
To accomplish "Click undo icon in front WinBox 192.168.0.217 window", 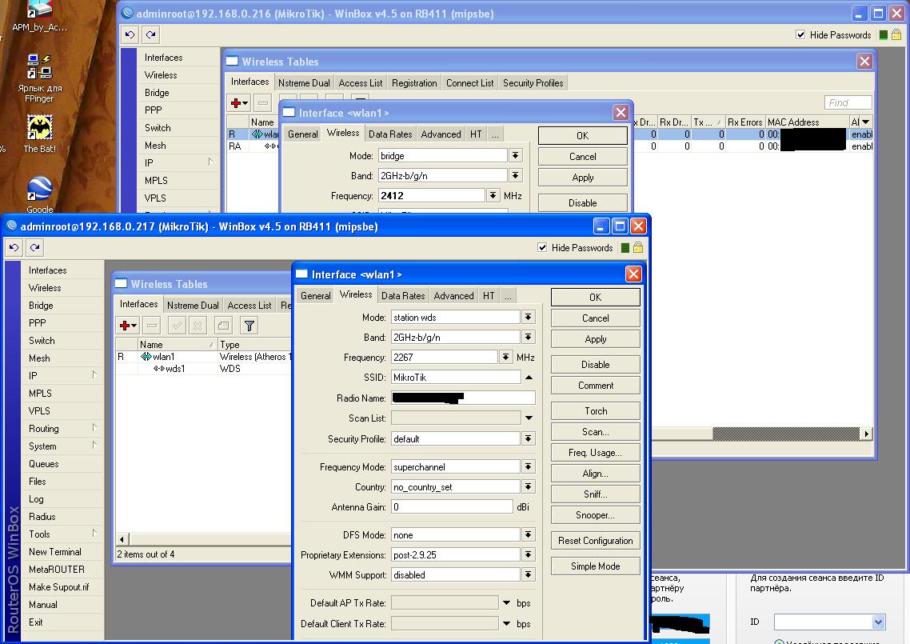I will click(14, 247).
